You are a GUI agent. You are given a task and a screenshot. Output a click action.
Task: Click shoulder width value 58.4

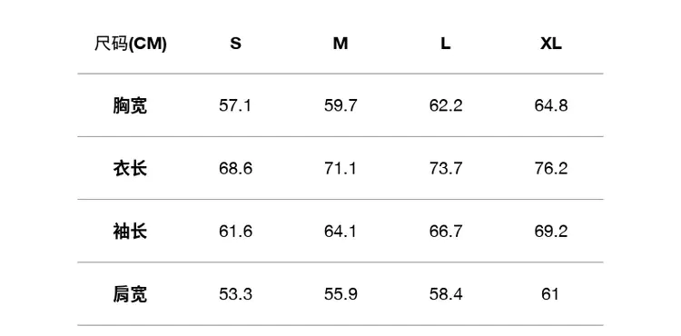coord(446,294)
